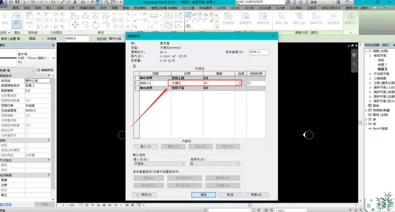395x212 pixels.
Task: Open the wall type selector dropdown 基本墙
Action: point(27,58)
